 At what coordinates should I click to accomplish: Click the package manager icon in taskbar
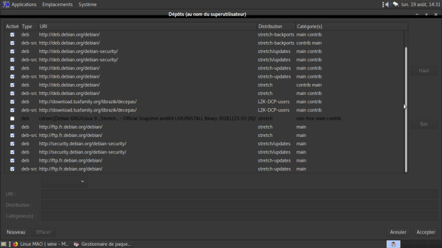[x=76, y=244]
